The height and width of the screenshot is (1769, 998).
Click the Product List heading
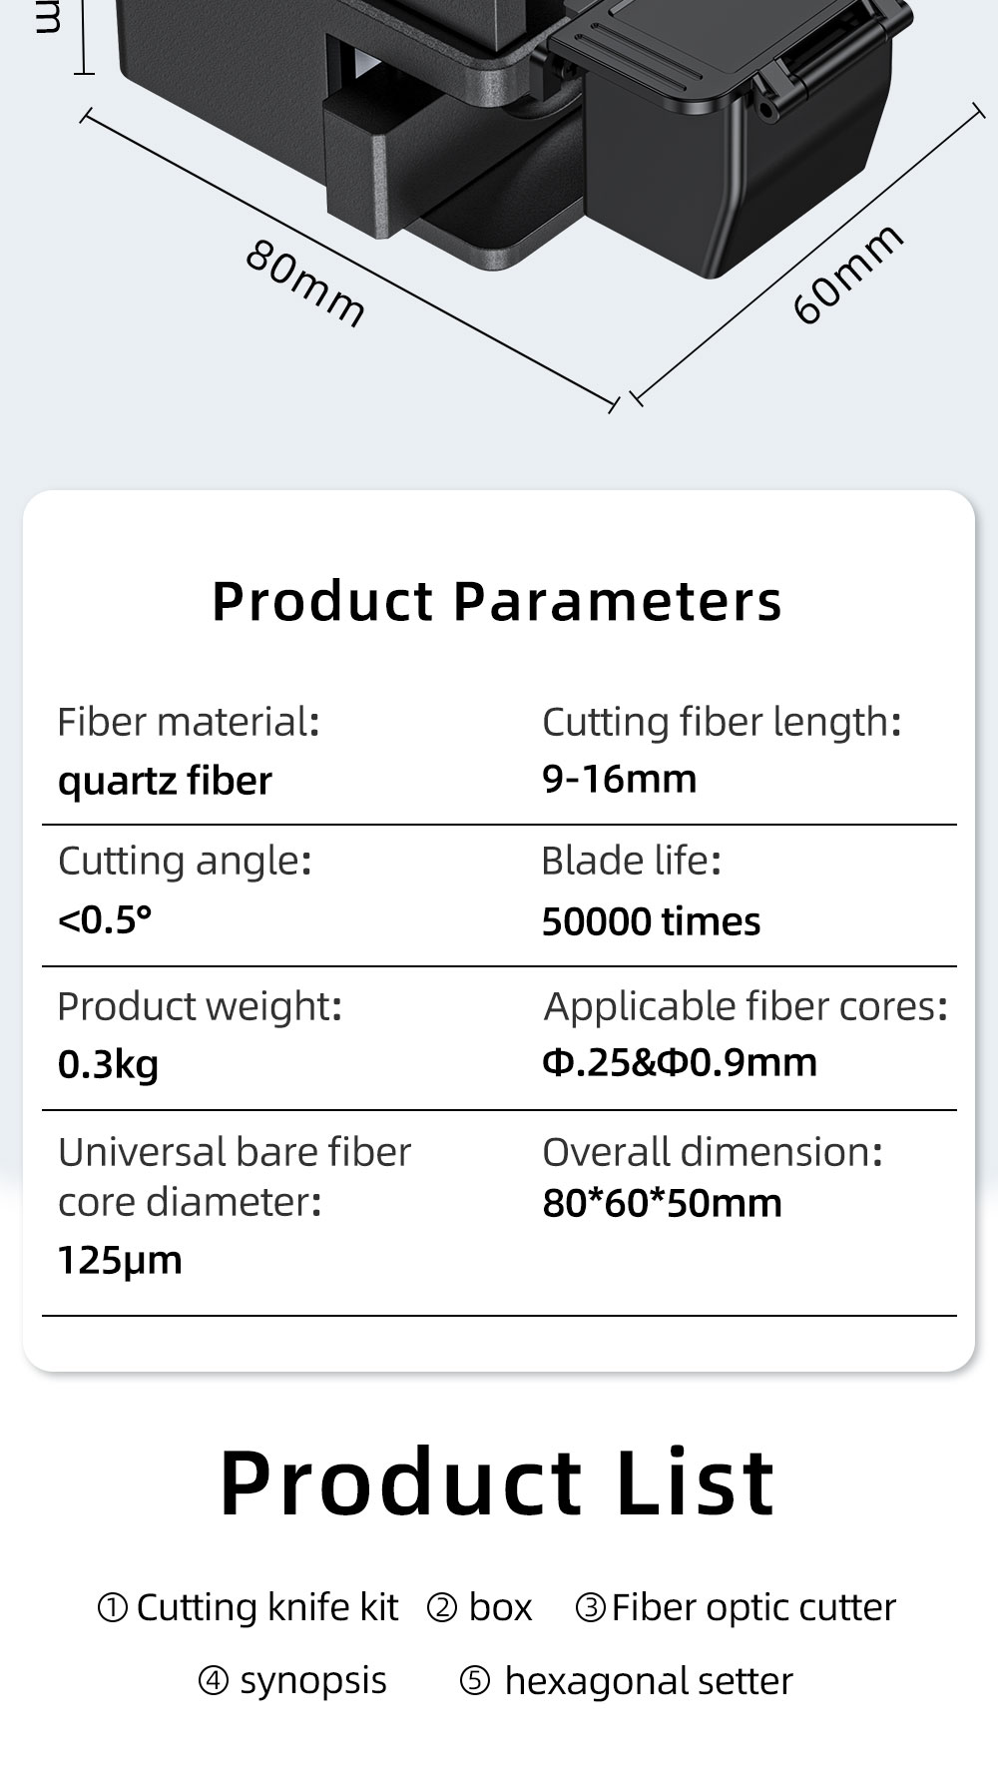pyautogui.click(x=497, y=1483)
